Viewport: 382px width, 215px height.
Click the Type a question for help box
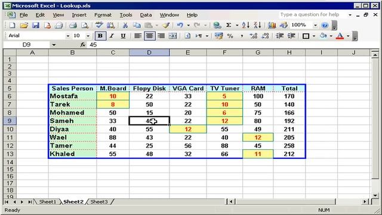coord(313,14)
